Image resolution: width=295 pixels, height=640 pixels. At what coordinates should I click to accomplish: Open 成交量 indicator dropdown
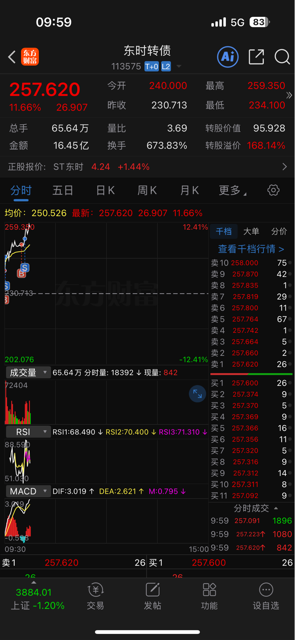[28, 372]
